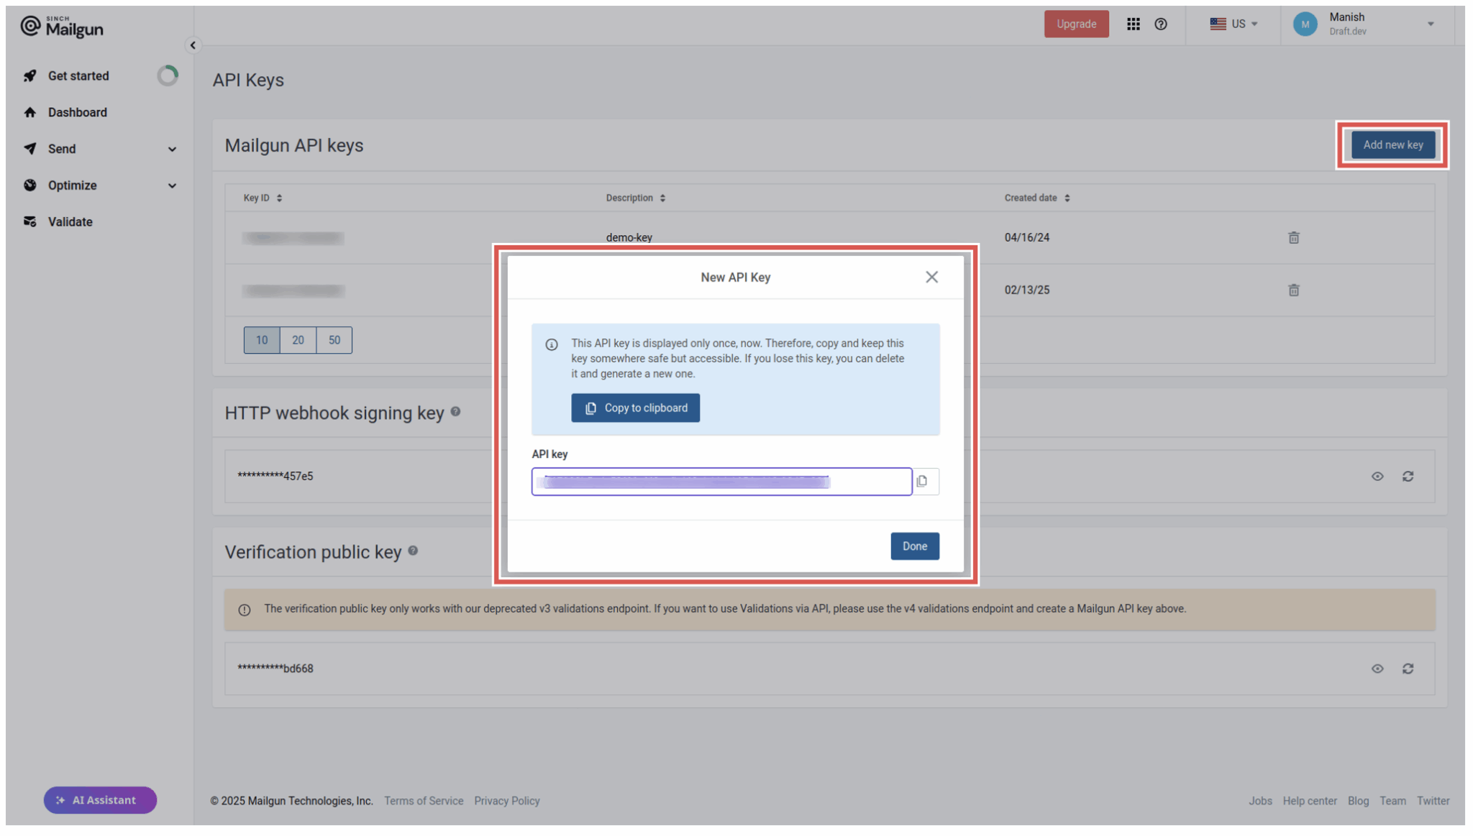1473x836 pixels.
Task: Regenerate the HTTP webhook signing key
Action: [x=1408, y=476]
